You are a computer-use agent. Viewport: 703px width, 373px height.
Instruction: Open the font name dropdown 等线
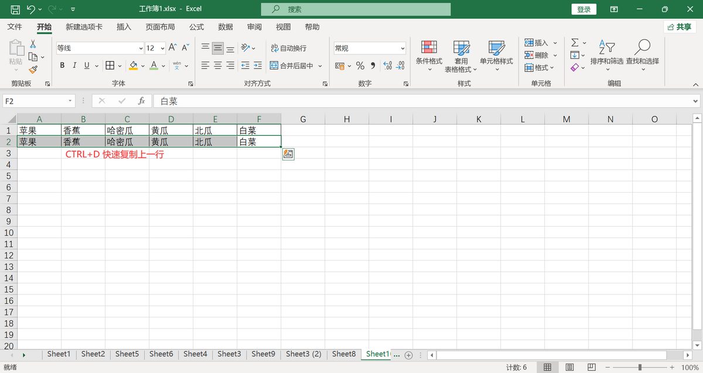[x=141, y=49]
